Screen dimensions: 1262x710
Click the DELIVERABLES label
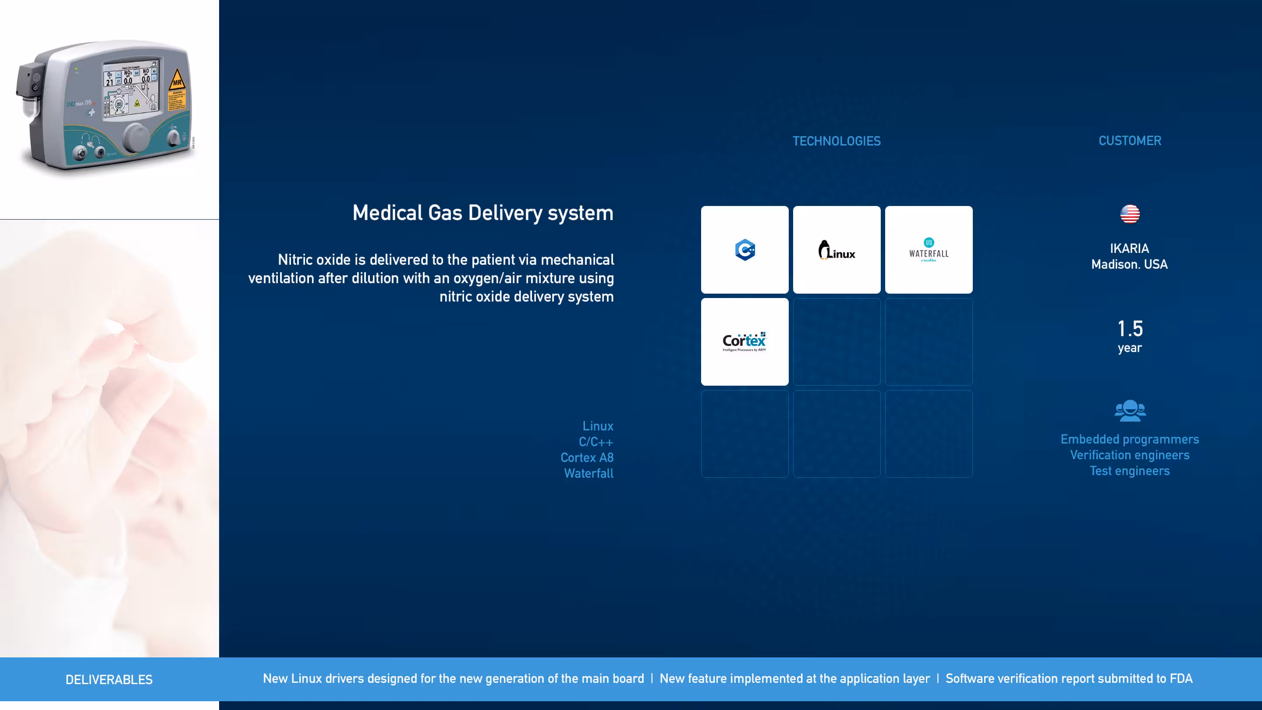109,680
